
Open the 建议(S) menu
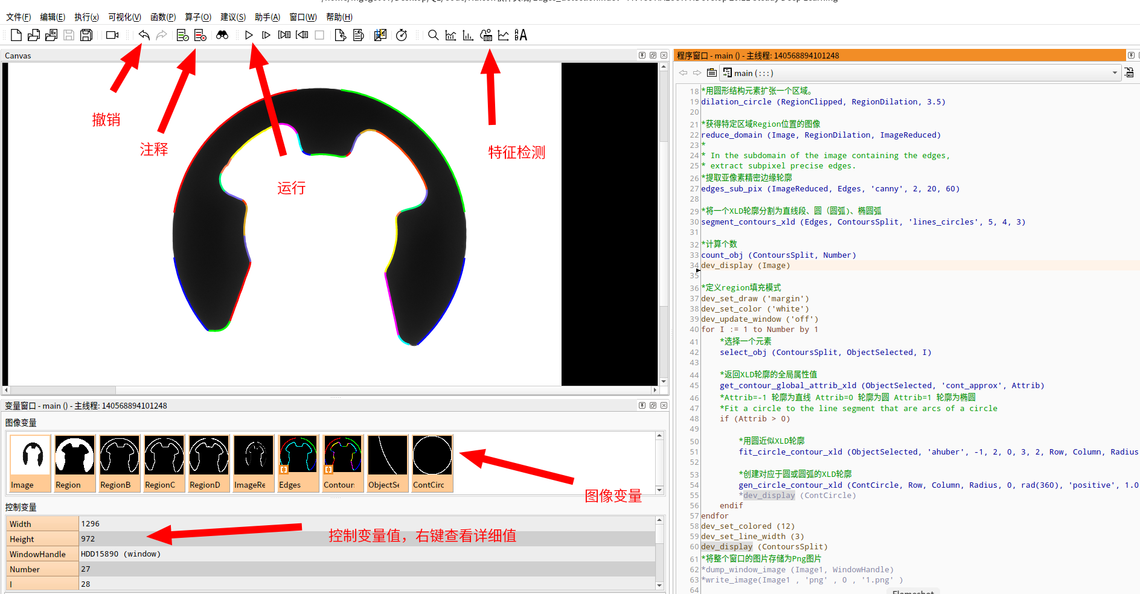pyautogui.click(x=233, y=17)
